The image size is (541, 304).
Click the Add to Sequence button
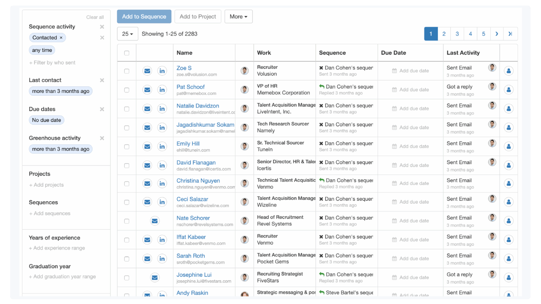tap(144, 16)
